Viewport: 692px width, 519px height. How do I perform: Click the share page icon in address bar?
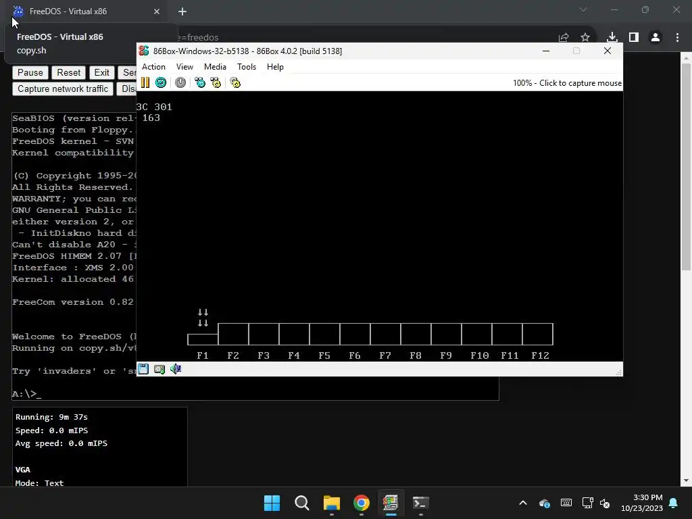click(x=564, y=38)
